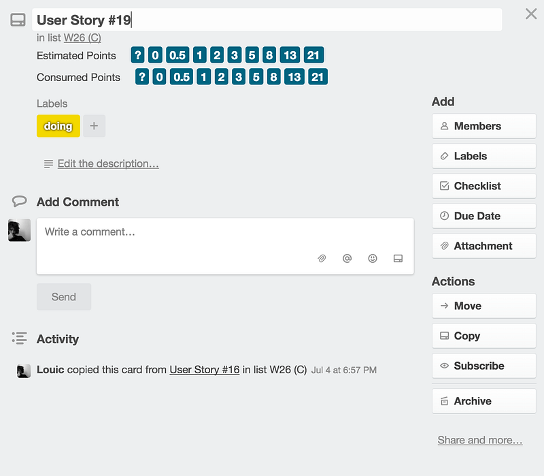Screen dimensions: 544x476
Task: Select 5 for Estimated Points
Action: 252,55
